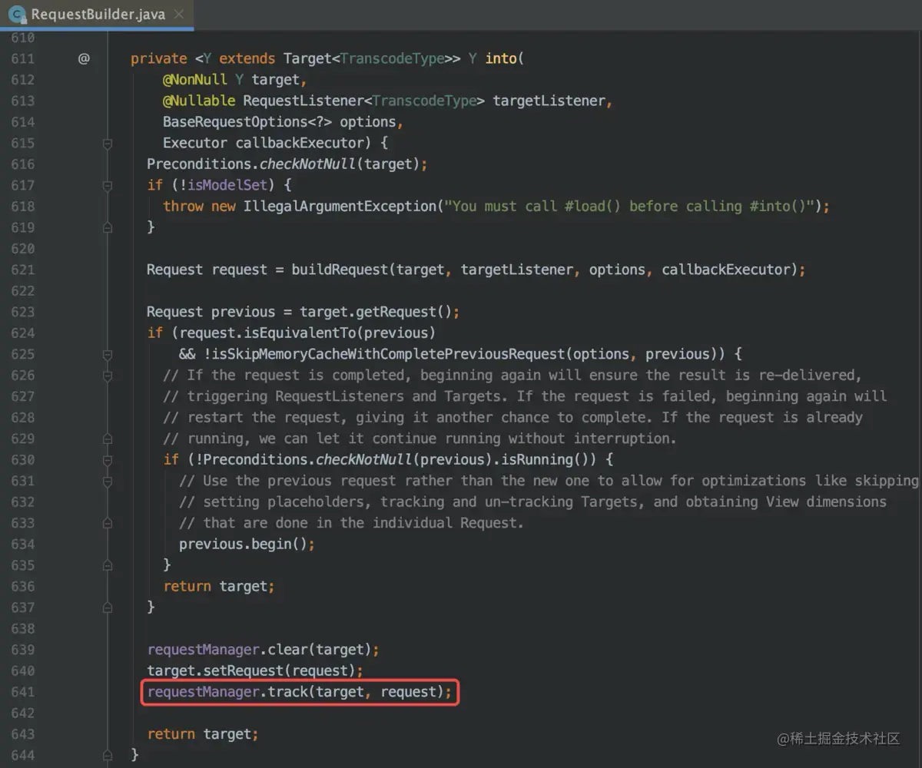Image resolution: width=922 pixels, height=768 pixels.
Task: Place cursor on the 'into' method name
Action: (x=501, y=58)
